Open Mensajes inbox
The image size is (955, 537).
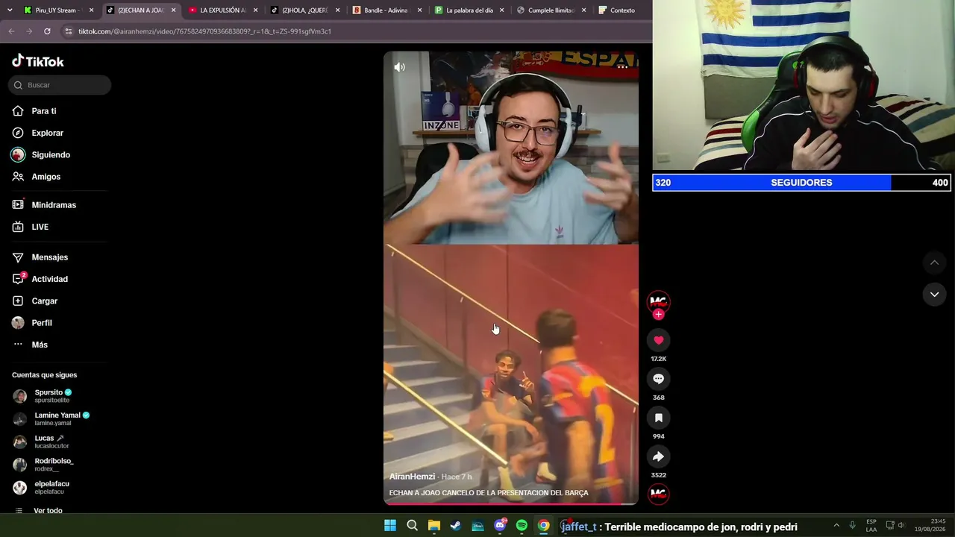(x=40, y=257)
